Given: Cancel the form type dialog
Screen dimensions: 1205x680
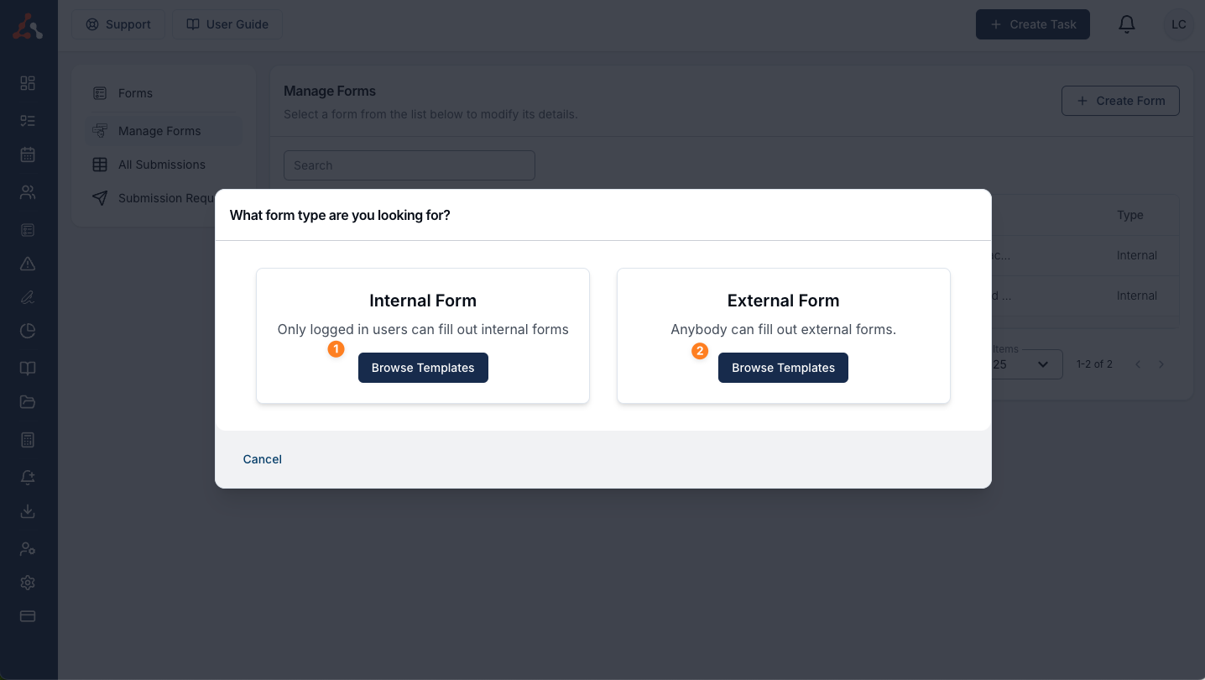Looking at the screenshot, I should click(x=262, y=459).
